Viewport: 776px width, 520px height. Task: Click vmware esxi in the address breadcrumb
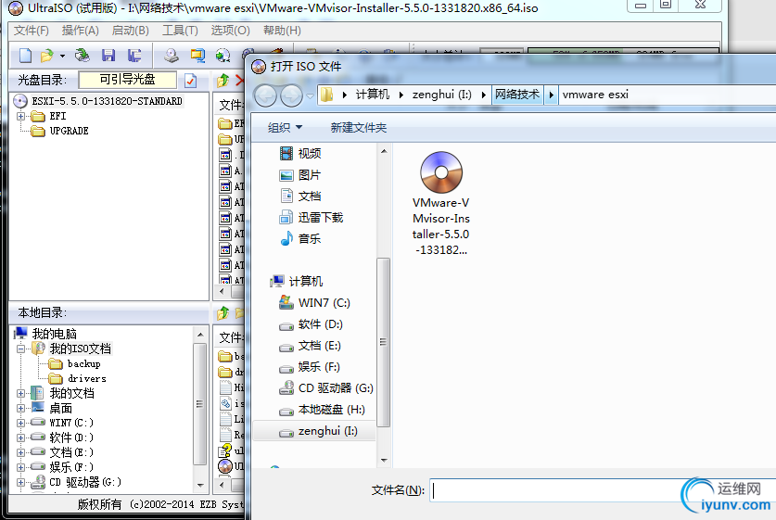(595, 95)
